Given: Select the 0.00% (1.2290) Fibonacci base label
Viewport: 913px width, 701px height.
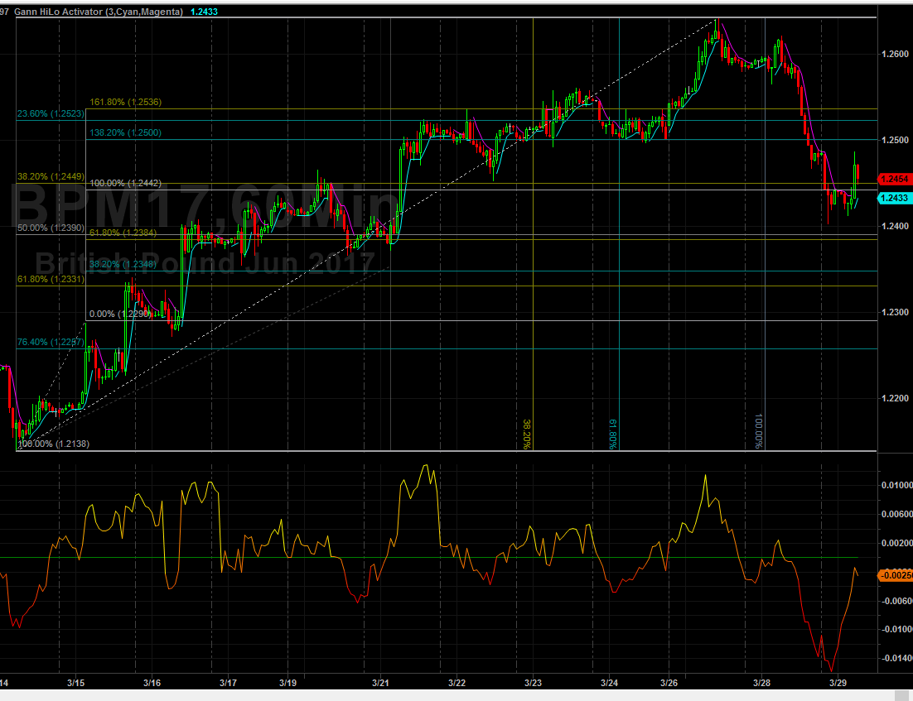Looking at the screenshot, I should (120, 314).
